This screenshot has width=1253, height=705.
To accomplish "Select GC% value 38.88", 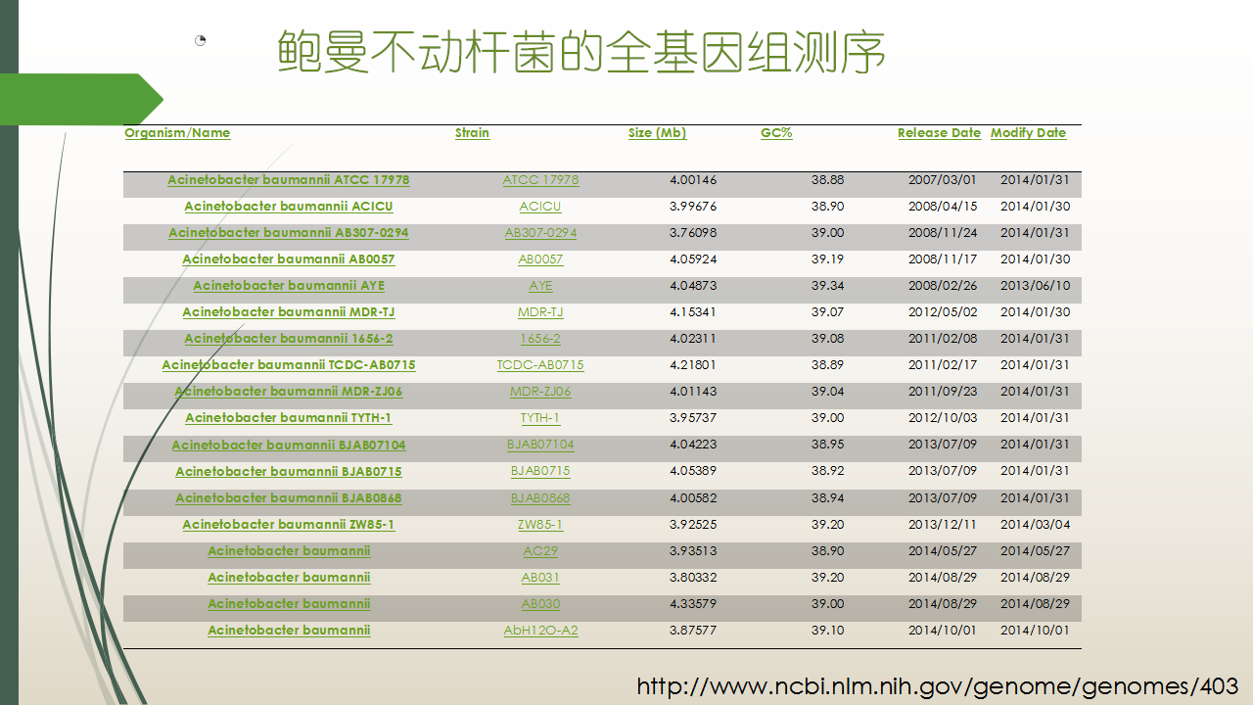I will [x=827, y=180].
